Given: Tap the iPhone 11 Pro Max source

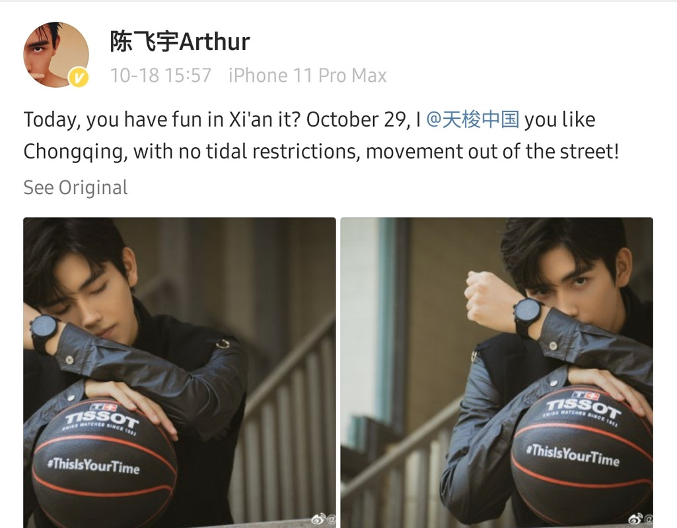Looking at the screenshot, I should 307,75.
